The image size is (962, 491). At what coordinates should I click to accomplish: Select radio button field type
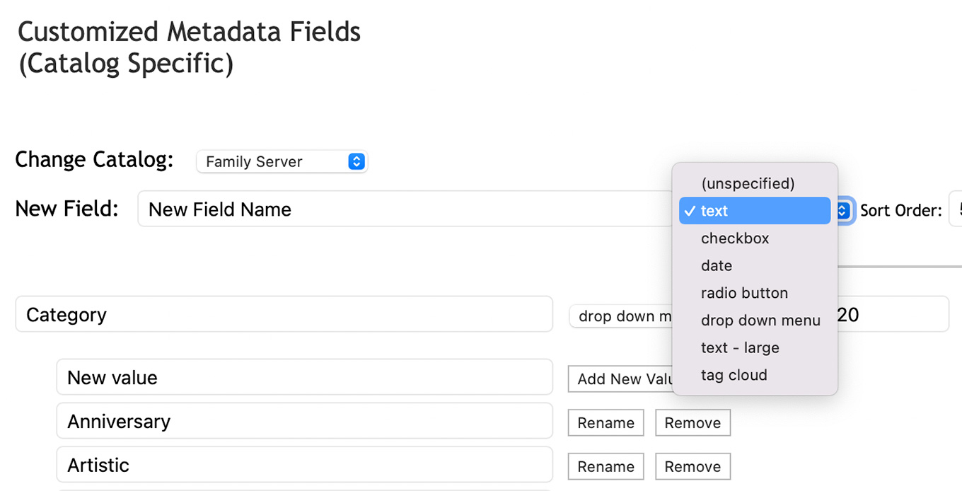coord(755,293)
